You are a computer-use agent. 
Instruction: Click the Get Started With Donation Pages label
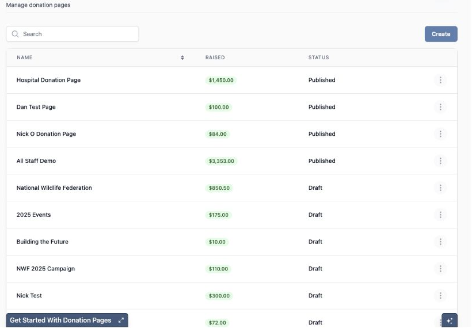pyautogui.click(x=60, y=320)
